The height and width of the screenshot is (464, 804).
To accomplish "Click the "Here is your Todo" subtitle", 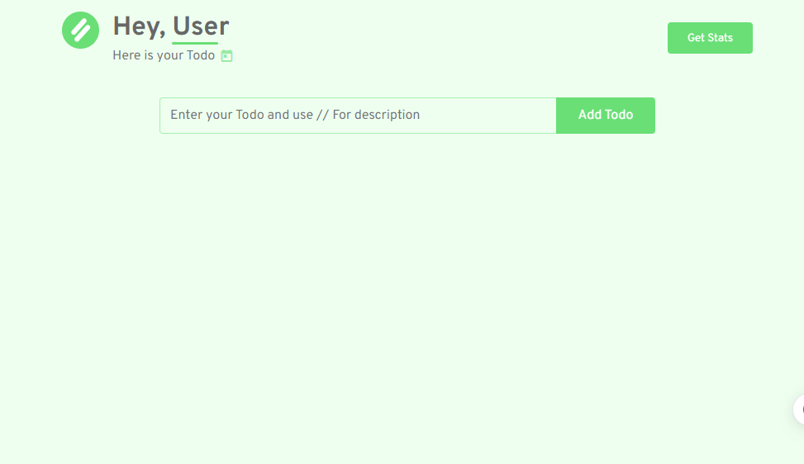I will pyautogui.click(x=164, y=56).
